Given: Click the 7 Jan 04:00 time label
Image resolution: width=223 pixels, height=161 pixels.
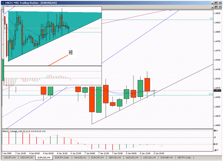Looking at the screenshot, I should click(x=90, y=153).
